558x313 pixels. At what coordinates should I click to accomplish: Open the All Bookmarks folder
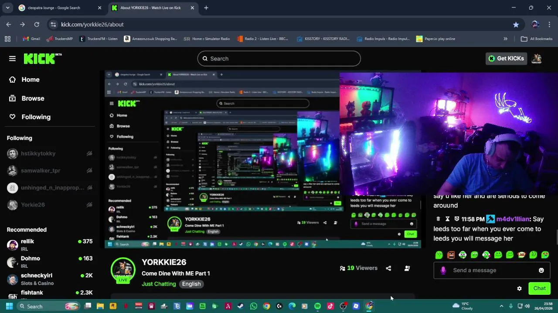[537, 39]
